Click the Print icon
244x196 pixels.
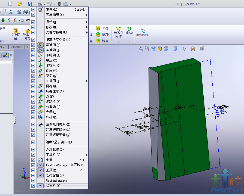(x=40, y=4)
